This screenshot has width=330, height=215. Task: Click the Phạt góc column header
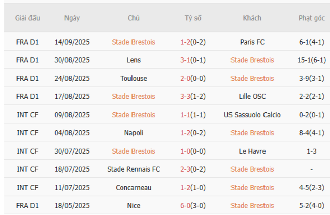coord(311,18)
